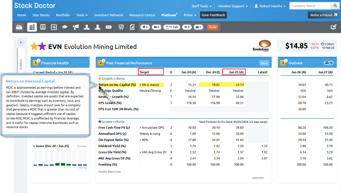Expand the Staff Tools dropdown
341x193 pixels.
point(201,6)
